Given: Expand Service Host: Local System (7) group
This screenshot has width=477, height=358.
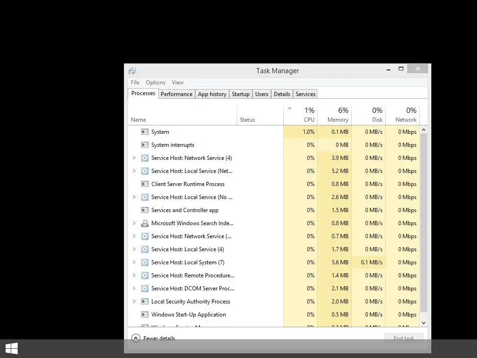Looking at the screenshot, I should tap(134, 262).
